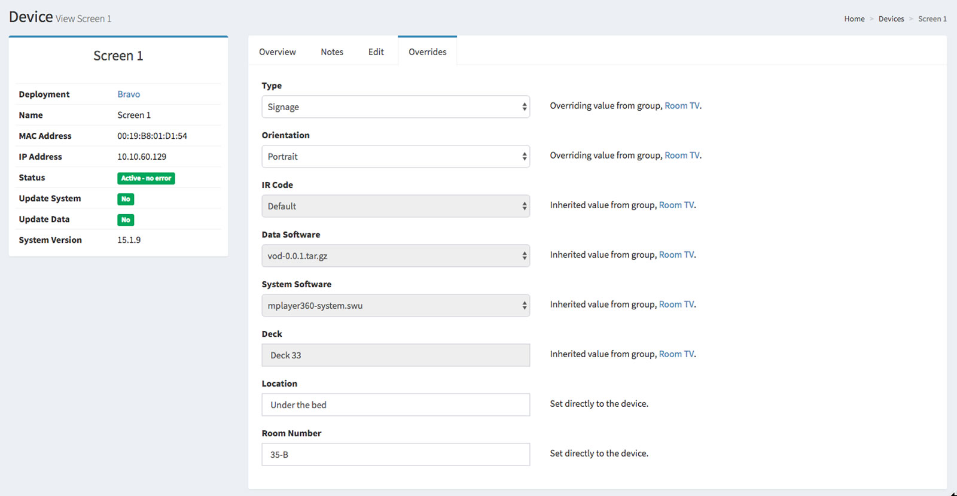Viewport: 957px width, 496px height.
Task: Expand the Data Software dropdown
Action: [395, 256]
